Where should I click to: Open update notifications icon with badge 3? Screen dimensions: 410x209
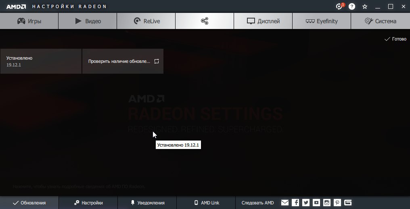340,6
